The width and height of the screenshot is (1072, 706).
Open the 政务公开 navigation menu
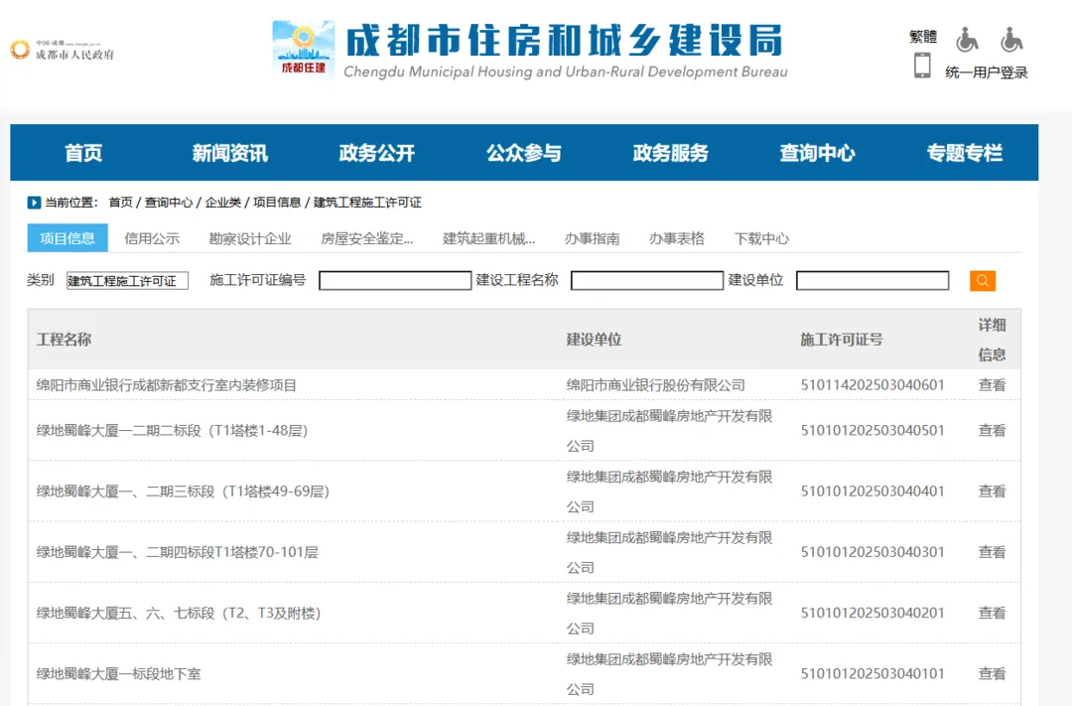[x=377, y=153]
